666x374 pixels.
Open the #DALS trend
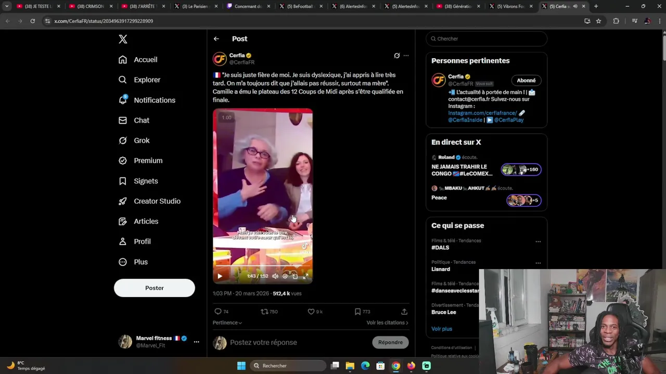point(440,248)
